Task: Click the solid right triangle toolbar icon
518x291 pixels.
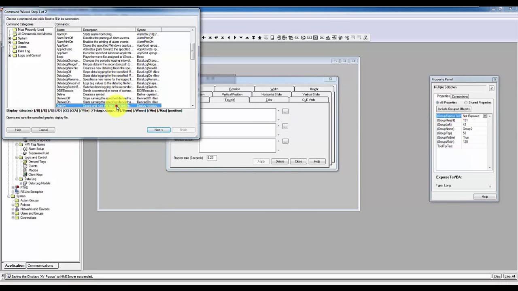Action: coord(235,38)
